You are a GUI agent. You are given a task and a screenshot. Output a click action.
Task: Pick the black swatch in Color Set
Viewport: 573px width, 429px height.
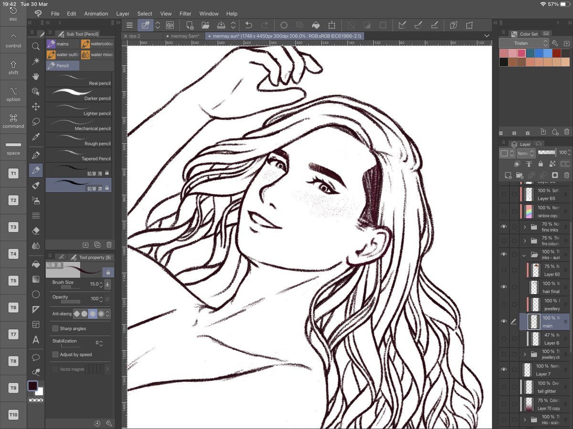504,62
